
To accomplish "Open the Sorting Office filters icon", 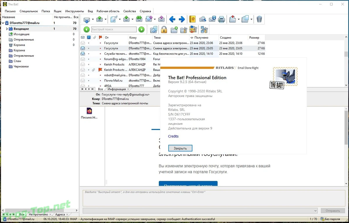I will [x=193, y=29].
